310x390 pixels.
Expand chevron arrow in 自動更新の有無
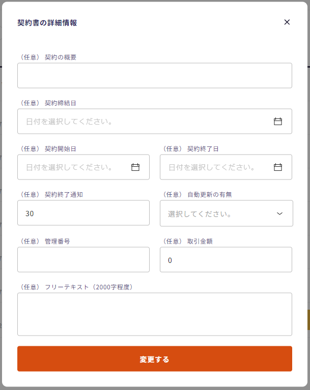[x=279, y=214]
